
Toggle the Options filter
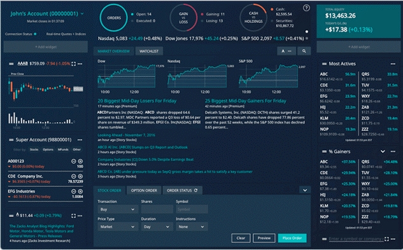48,149
